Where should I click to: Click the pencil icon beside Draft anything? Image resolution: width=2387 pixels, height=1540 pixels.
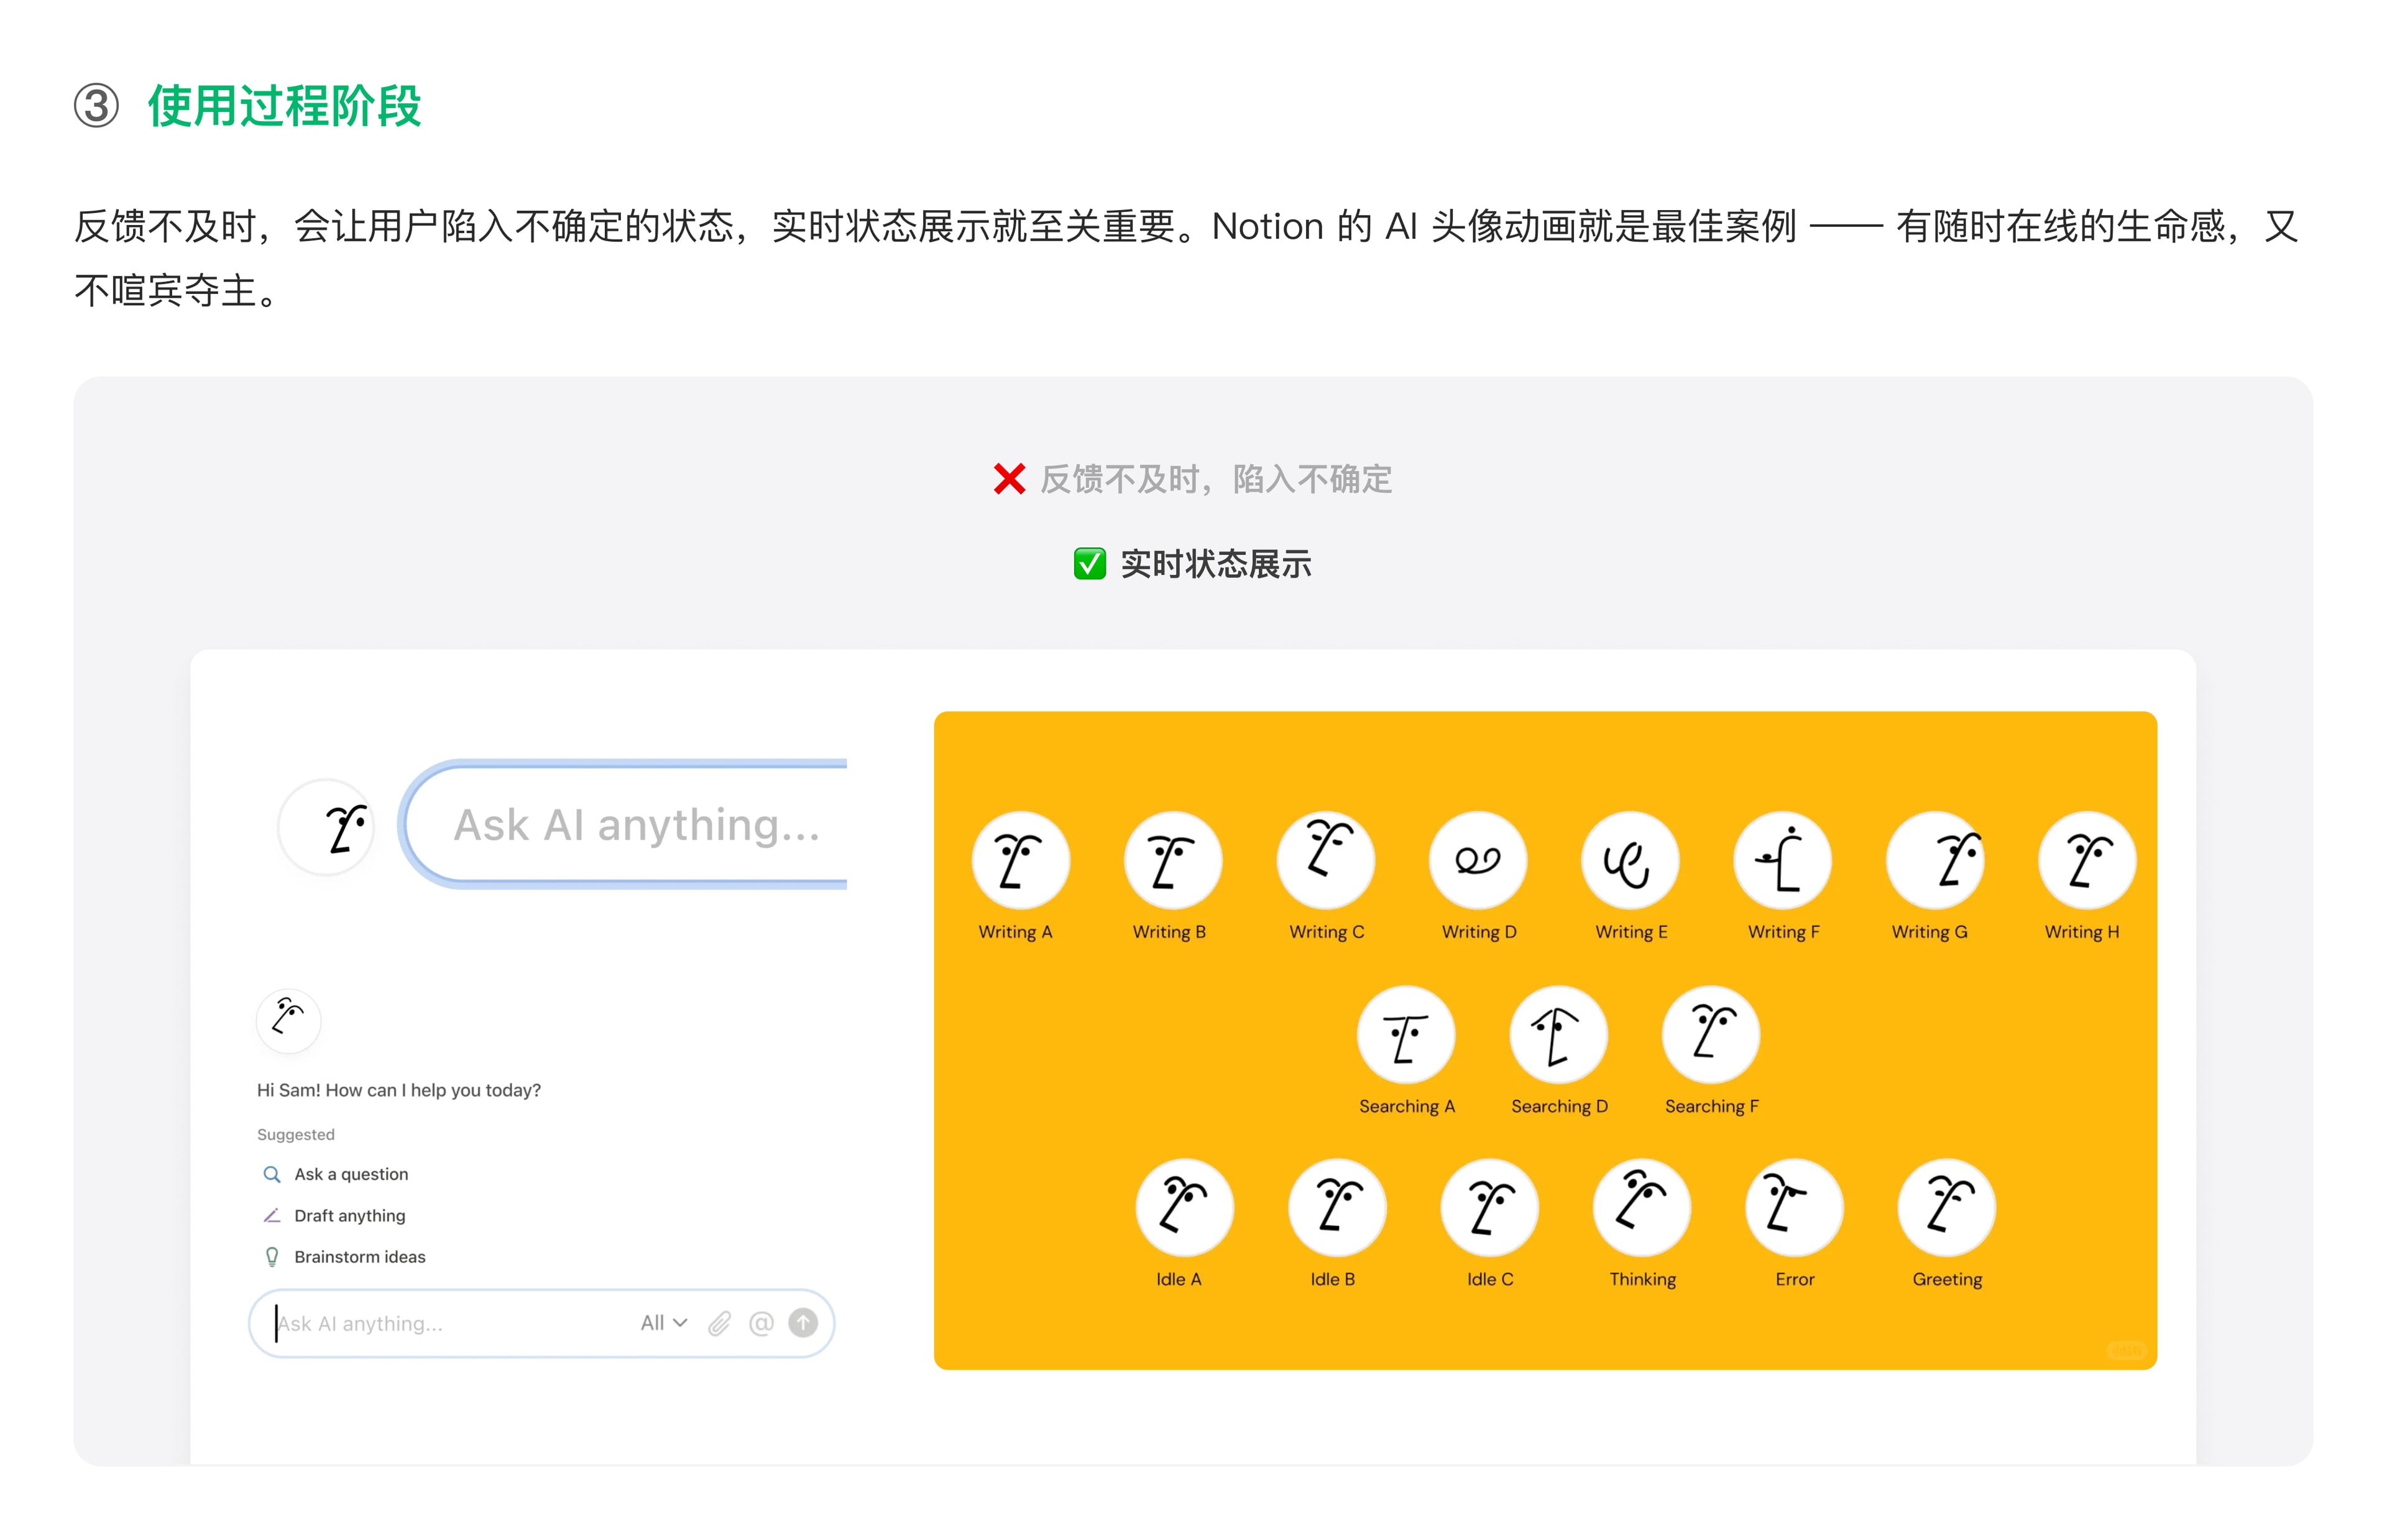271,1215
